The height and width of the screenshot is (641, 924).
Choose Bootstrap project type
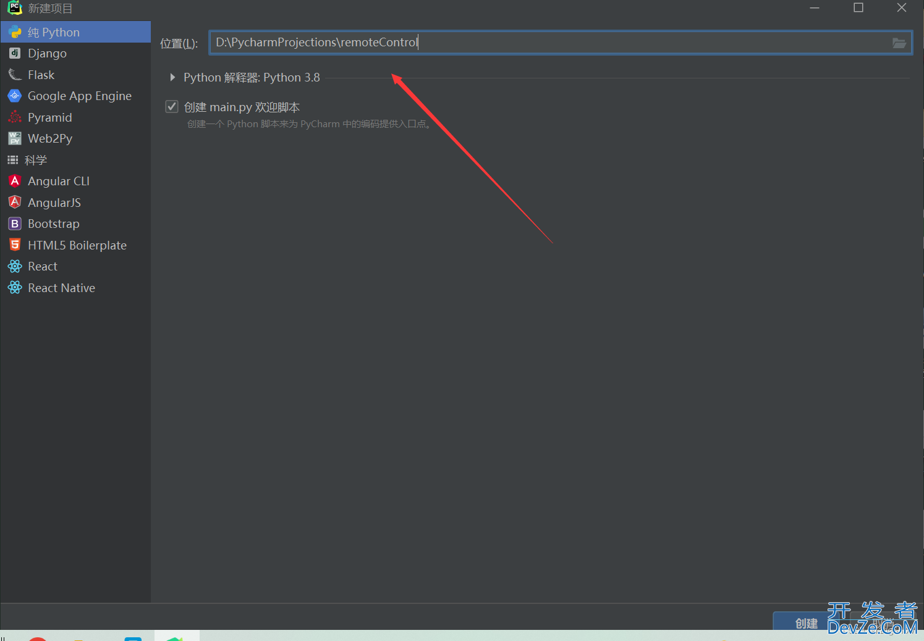click(75, 224)
